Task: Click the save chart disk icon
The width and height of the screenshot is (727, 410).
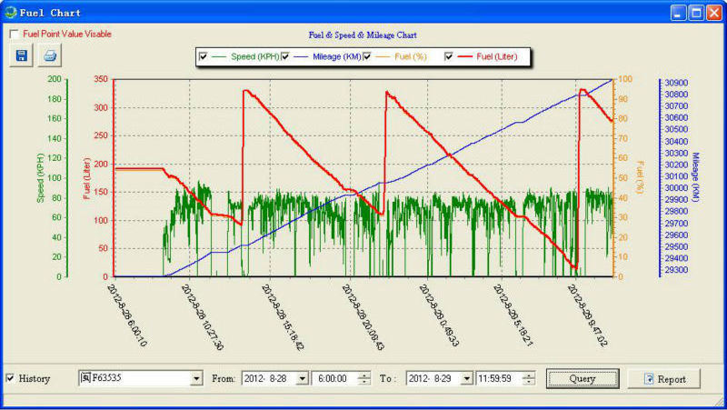Action: pyautogui.click(x=21, y=55)
